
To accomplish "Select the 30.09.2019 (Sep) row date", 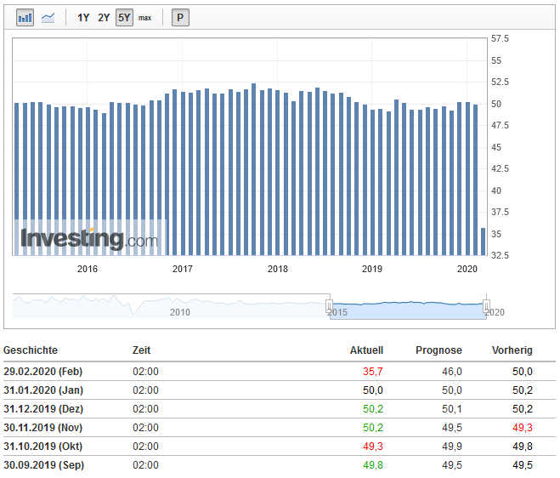I will tap(43, 464).
